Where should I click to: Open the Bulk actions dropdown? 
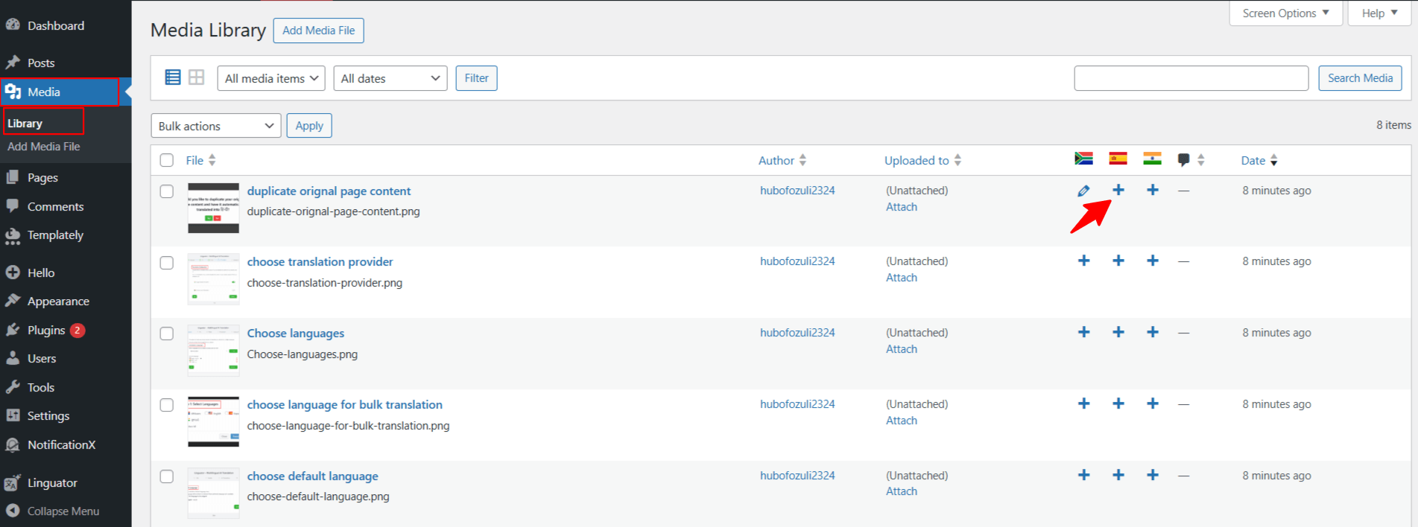[215, 126]
